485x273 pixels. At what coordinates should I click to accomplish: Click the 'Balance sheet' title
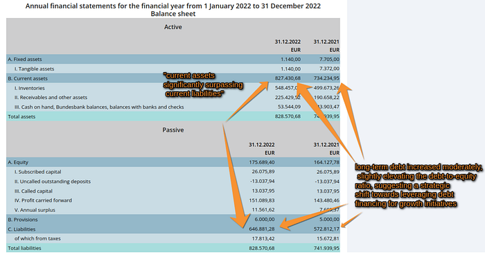click(x=173, y=14)
